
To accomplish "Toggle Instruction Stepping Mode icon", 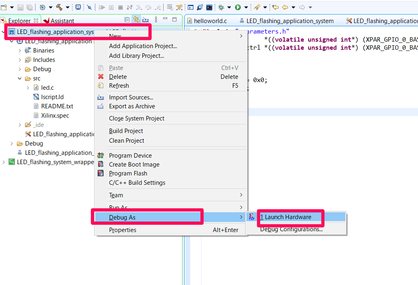I will (179, 7).
